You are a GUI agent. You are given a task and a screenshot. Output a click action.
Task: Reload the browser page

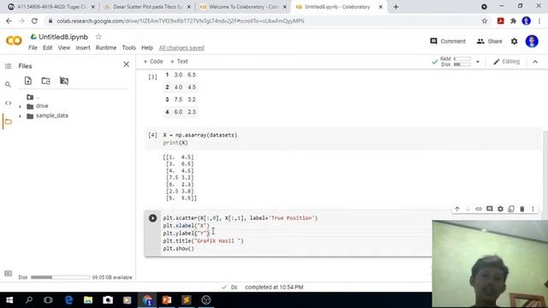[34, 21]
